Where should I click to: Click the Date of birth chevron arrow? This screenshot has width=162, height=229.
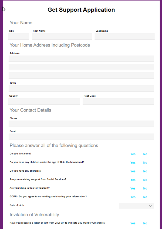pos(150,206)
